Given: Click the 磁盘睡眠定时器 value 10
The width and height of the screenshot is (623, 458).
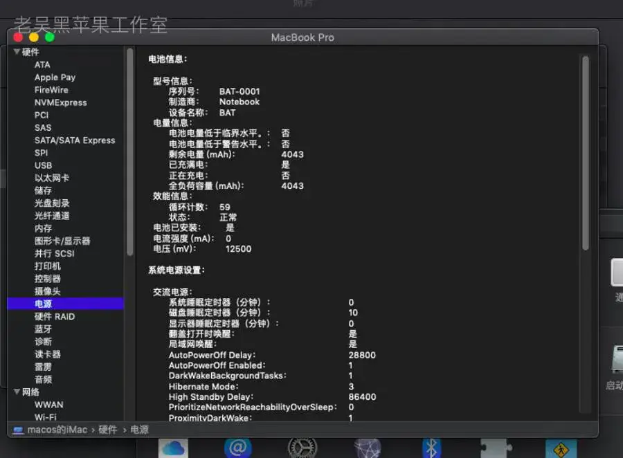Looking at the screenshot, I should point(353,313).
